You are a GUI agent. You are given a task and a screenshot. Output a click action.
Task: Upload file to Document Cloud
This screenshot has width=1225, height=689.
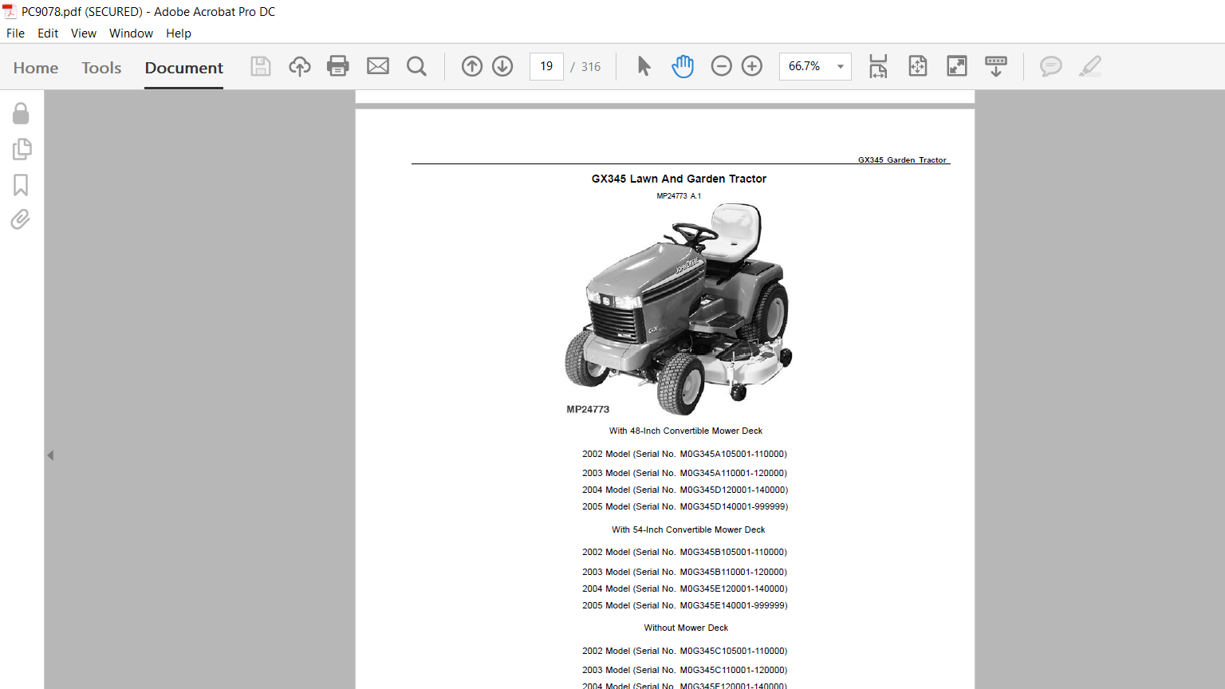click(299, 66)
